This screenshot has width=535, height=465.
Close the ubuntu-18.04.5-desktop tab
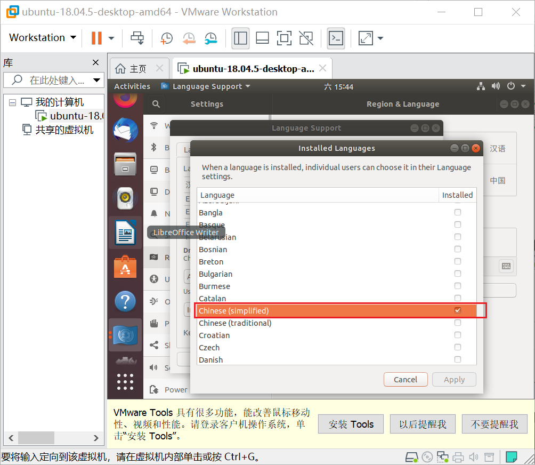pos(322,68)
